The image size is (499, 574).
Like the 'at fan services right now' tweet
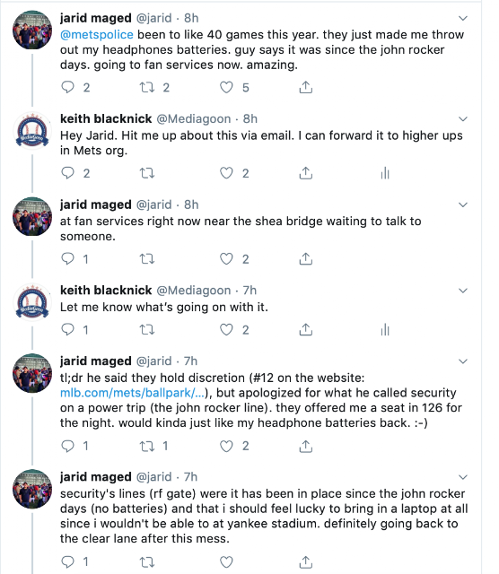click(226, 259)
